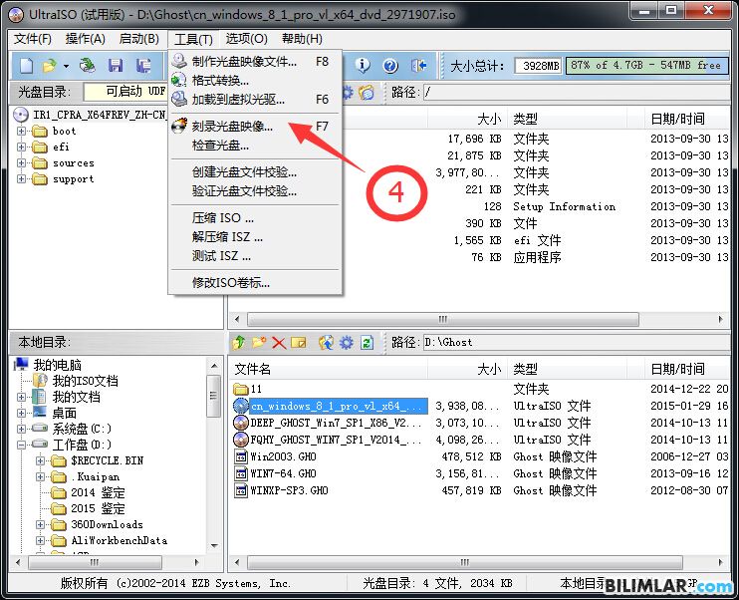Expand 我的文档 node in local tree
This screenshot has width=739, height=600.
point(21,397)
